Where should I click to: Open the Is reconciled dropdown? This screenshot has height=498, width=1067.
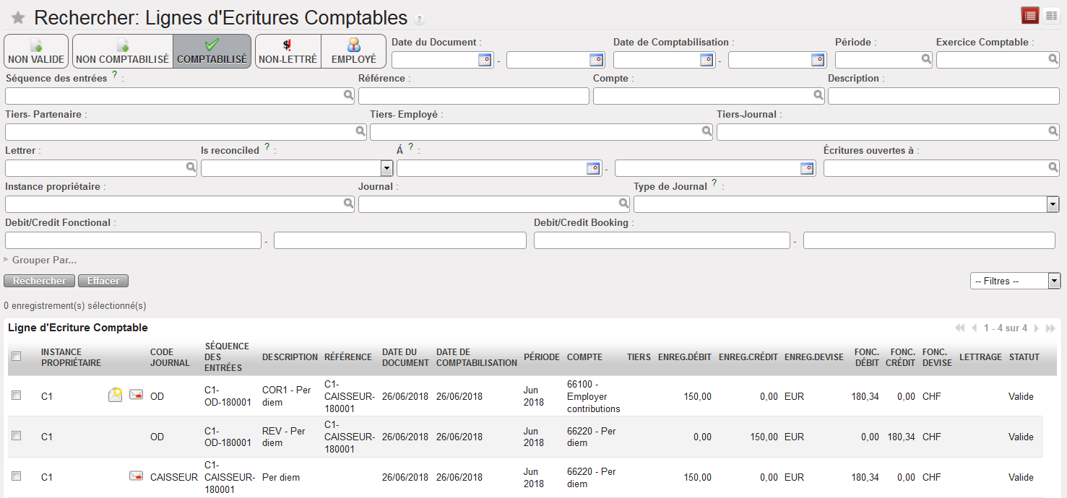click(386, 168)
